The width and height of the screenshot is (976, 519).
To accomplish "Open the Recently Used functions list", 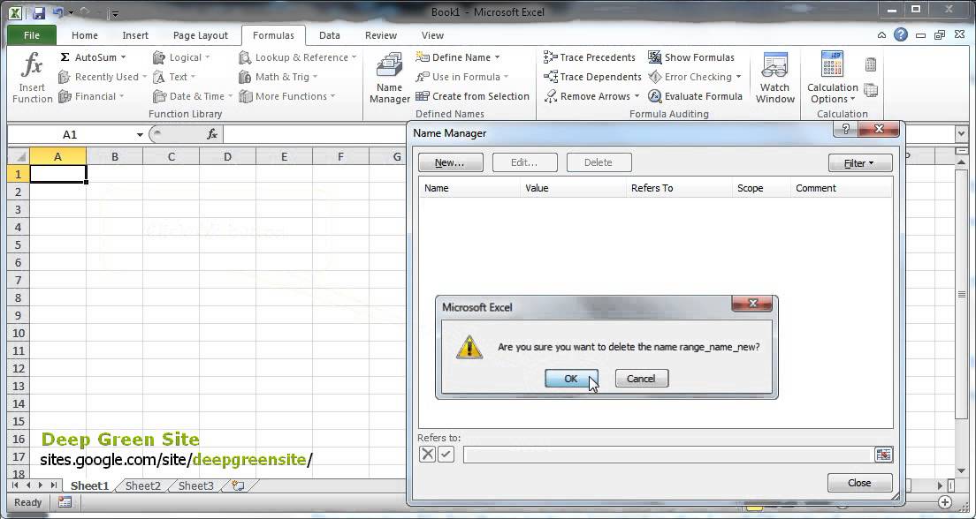I will click(x=103, y=77).
